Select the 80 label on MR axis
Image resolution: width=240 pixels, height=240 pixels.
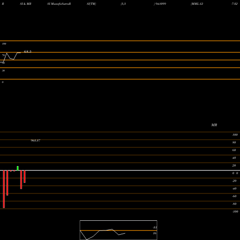pos(234,143)
